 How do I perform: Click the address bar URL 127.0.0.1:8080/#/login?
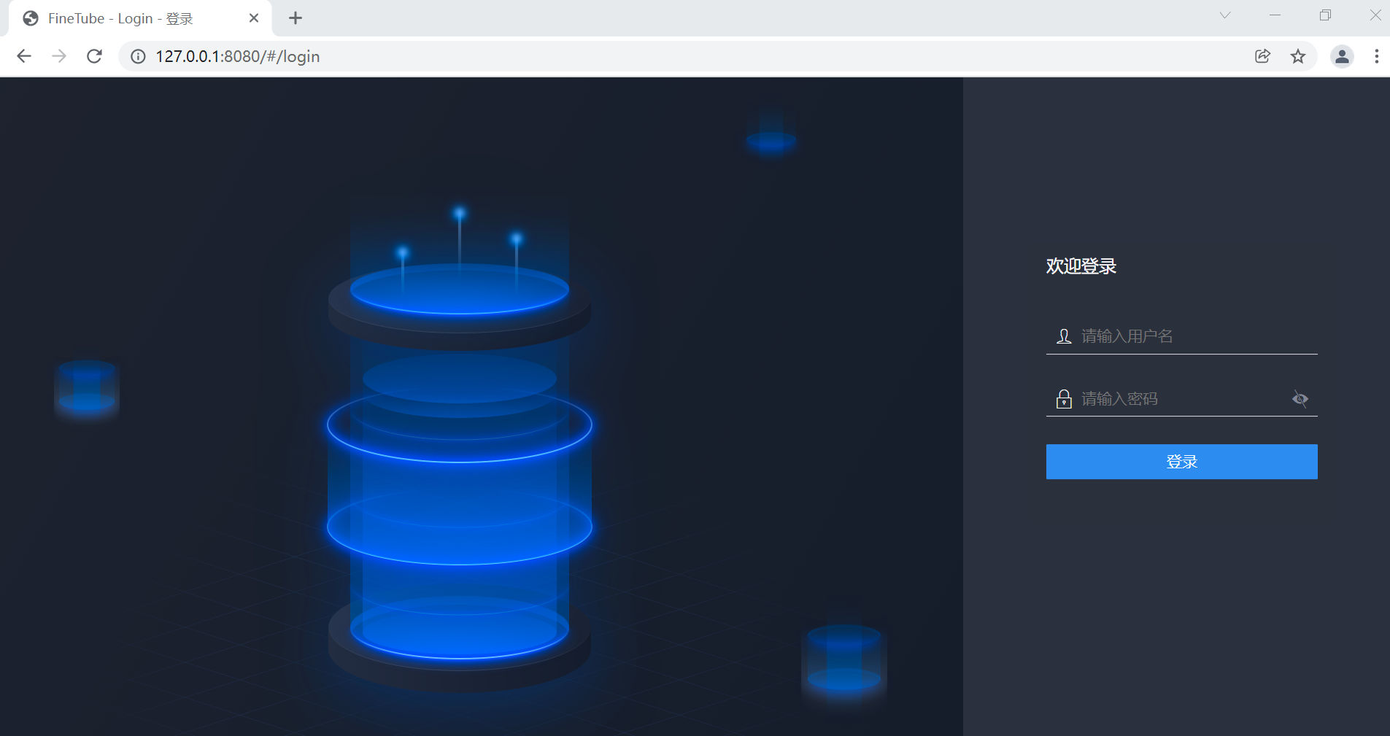tap(238, 56)
